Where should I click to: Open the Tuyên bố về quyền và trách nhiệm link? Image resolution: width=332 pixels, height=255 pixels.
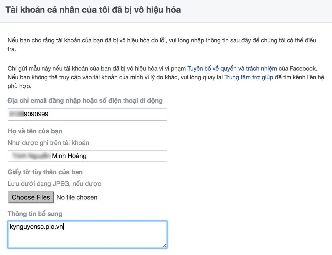point(232,68)
